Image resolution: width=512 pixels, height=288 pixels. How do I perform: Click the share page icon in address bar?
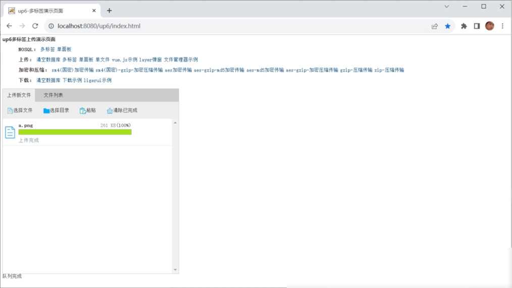click(x=434, y=26)
